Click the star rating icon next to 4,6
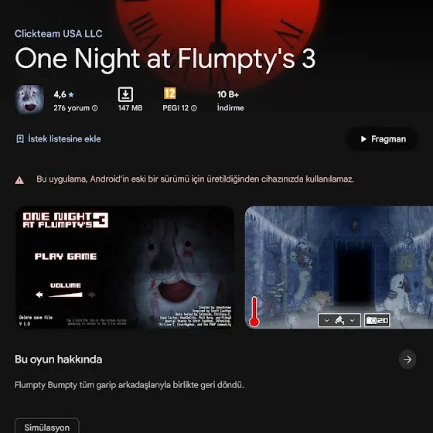This screenshot has height=433, width=433. click(71, 94)
